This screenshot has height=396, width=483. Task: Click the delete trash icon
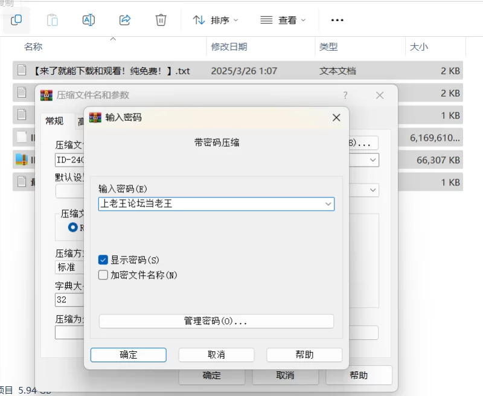(161, 20)
